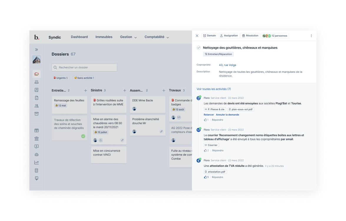Click the edit pencil on Problème étanchéité card
Viewport: 346px width, 221px height.
coord(161,132)
